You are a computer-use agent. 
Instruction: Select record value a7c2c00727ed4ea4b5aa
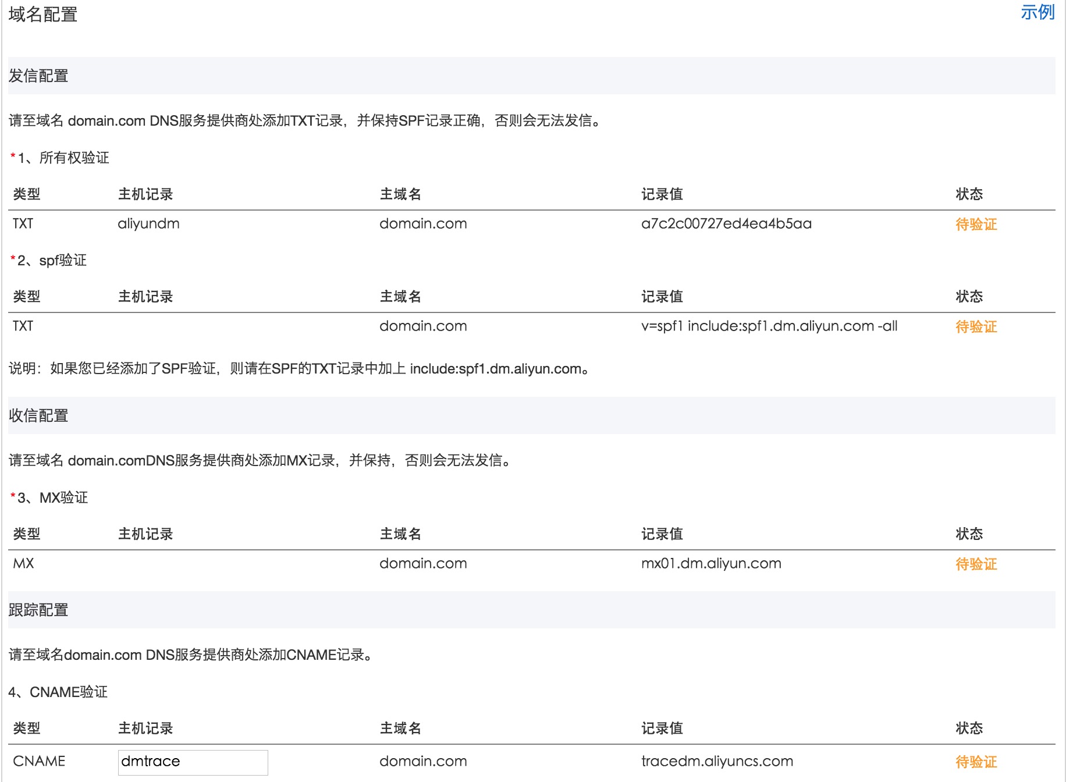(x=727, y=224)
